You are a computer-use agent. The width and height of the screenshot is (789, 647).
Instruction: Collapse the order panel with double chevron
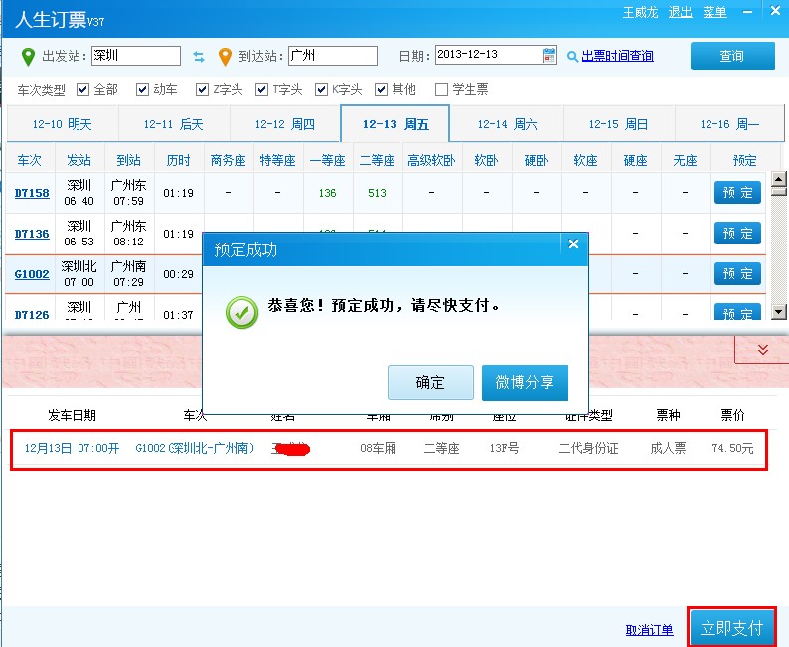[x=763, y=349]
